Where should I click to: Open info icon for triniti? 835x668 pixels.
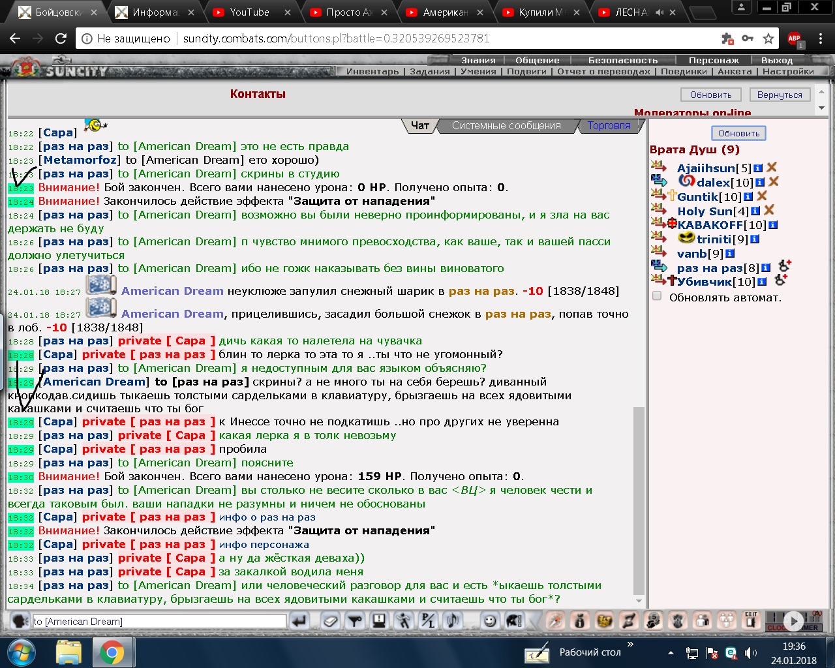click(755, 239)
